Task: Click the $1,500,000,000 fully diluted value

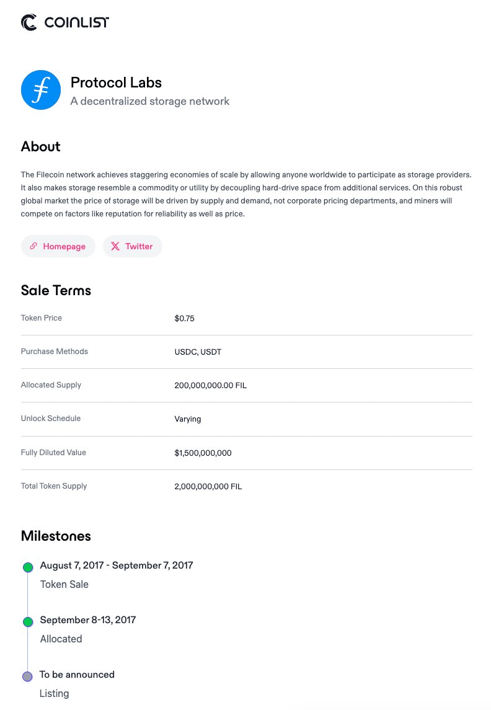Action: [203, 453]
